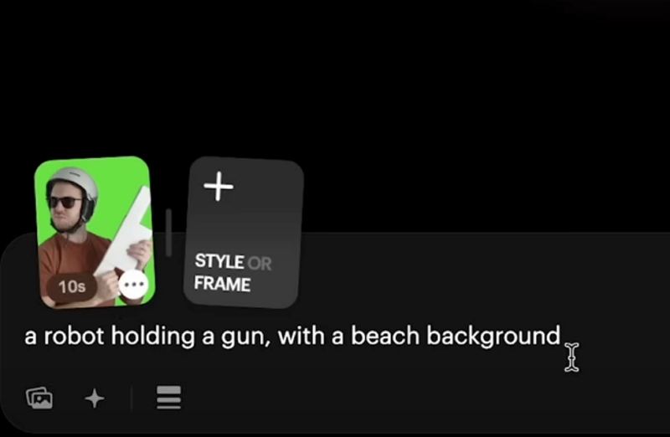670x437 pixels.
Task: Click the vertical handle between the cards
Action: (169, 233)
